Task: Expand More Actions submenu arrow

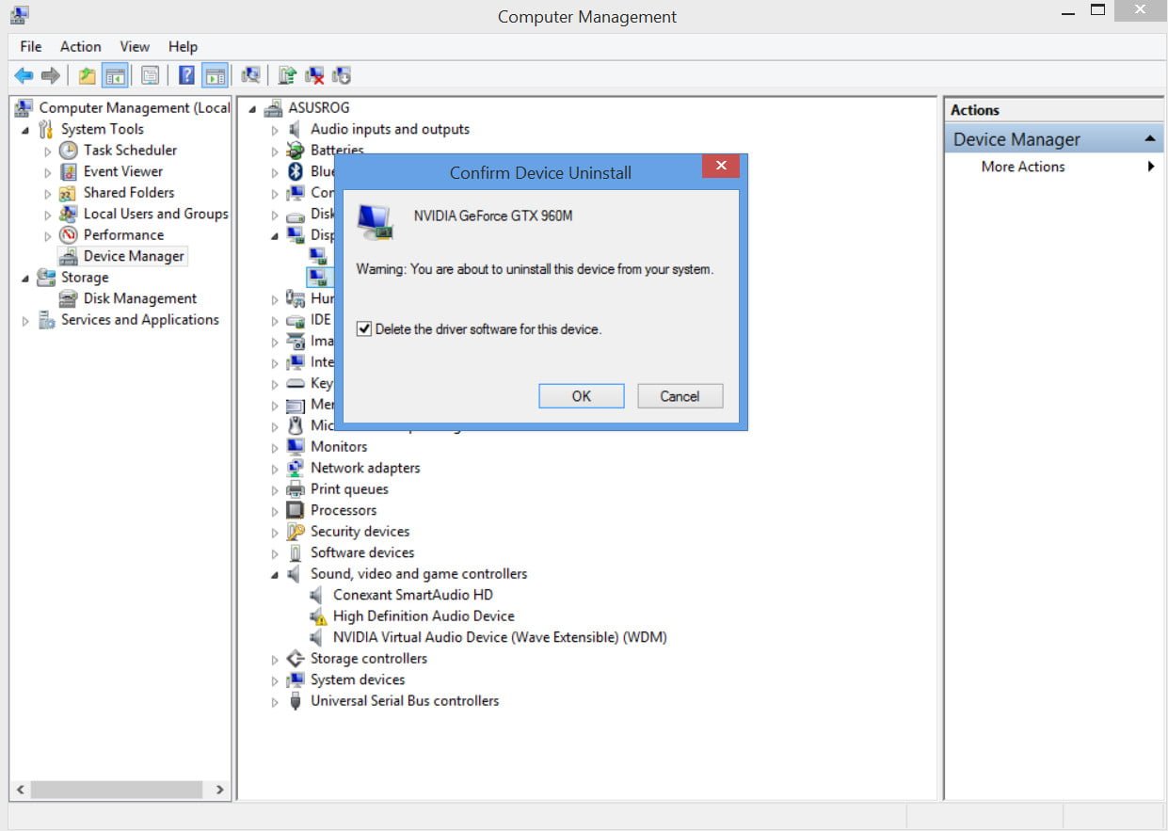Action: 1150,167
